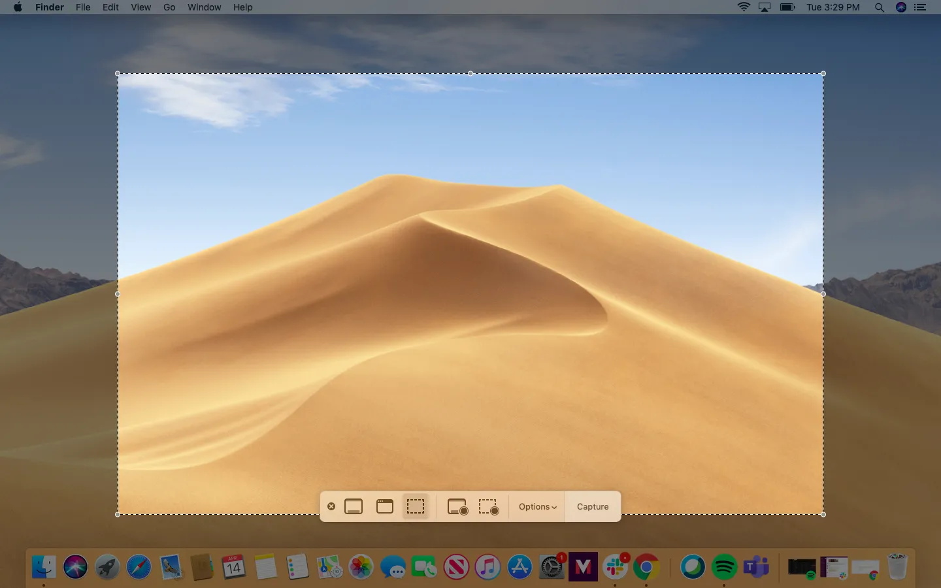Open Slack from the Dock
941x588 pixels.
615,567
